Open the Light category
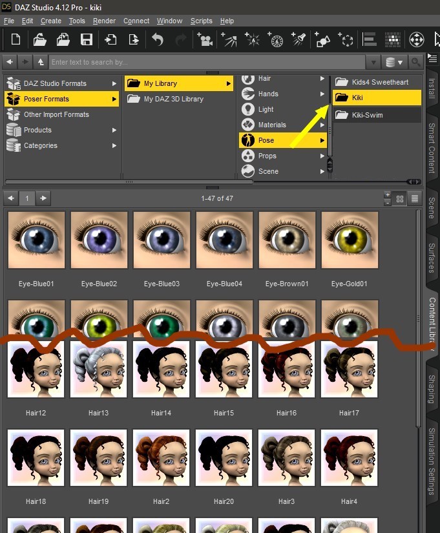 point(283,109)
